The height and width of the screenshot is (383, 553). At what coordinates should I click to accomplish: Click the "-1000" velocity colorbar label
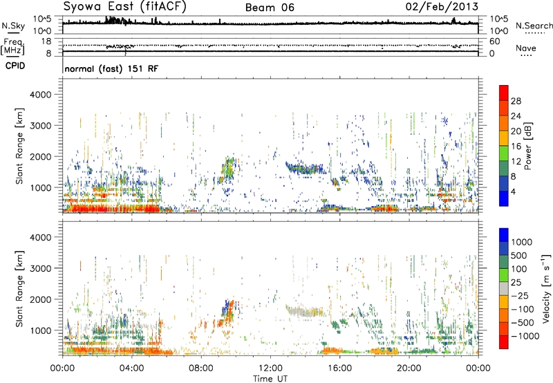tap(525, 336)
